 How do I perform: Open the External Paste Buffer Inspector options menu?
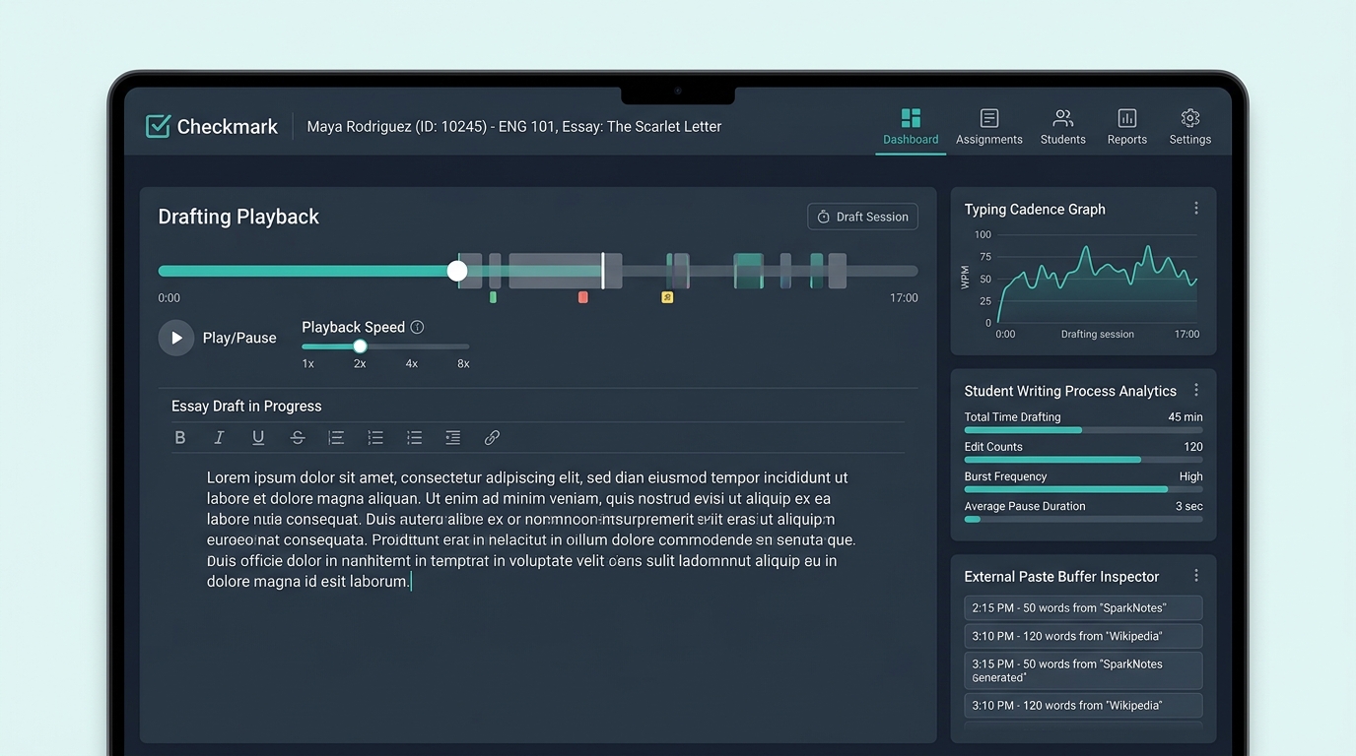(1196, 576)
